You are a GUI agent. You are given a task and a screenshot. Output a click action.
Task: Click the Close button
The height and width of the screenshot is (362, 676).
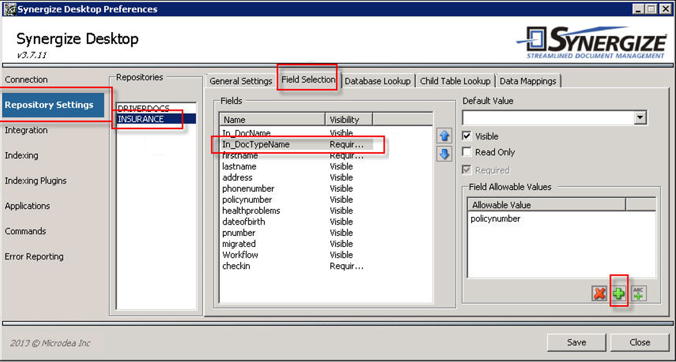tap(640, 342)
